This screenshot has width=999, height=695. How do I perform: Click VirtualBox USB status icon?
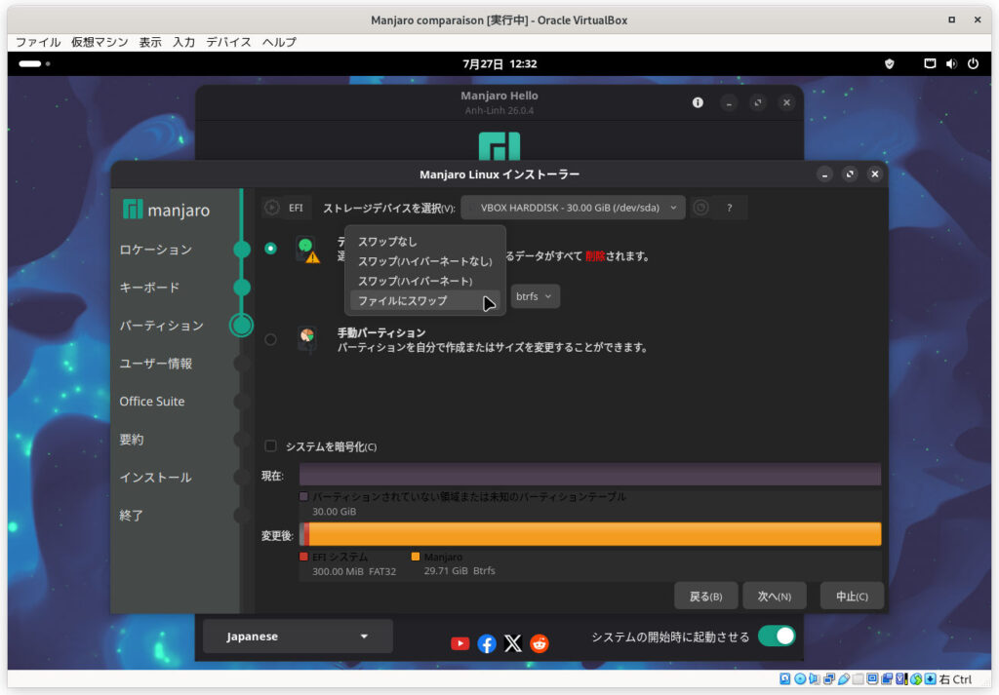point(844,679)
